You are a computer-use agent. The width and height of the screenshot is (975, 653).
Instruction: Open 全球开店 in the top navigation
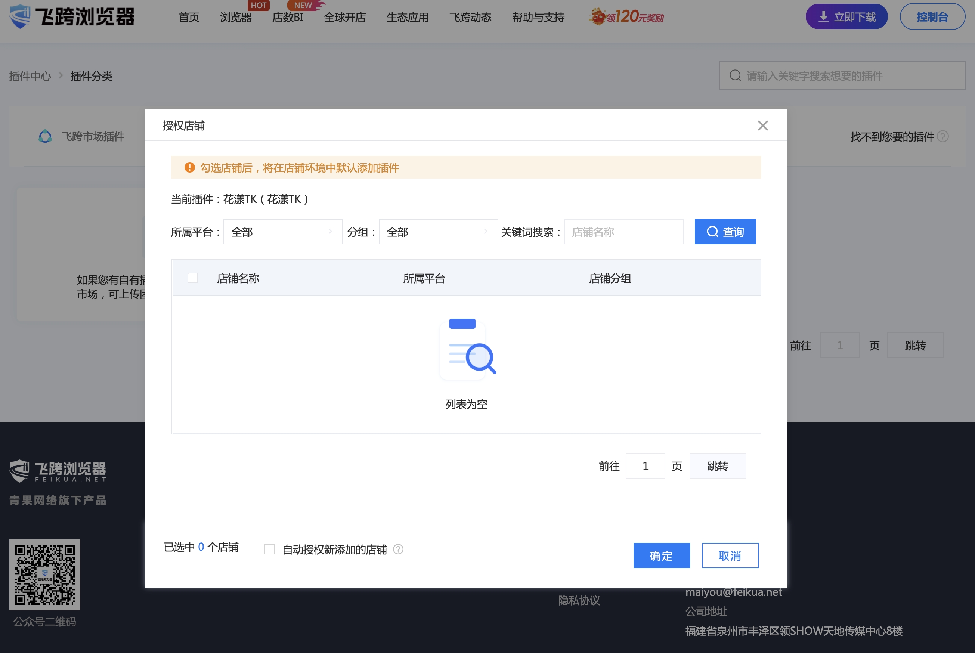(x=345, y=17)
